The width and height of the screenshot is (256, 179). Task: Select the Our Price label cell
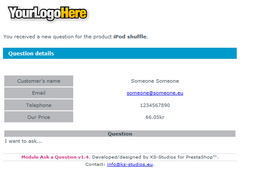[39, 117]
